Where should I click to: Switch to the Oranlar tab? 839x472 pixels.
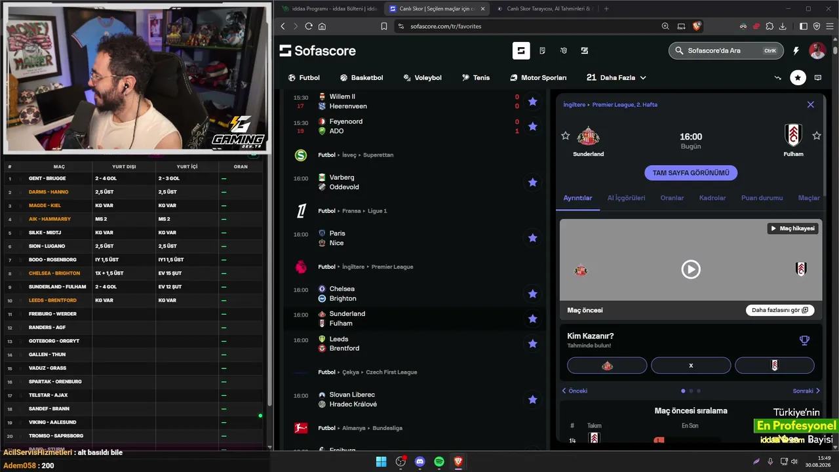672,198
